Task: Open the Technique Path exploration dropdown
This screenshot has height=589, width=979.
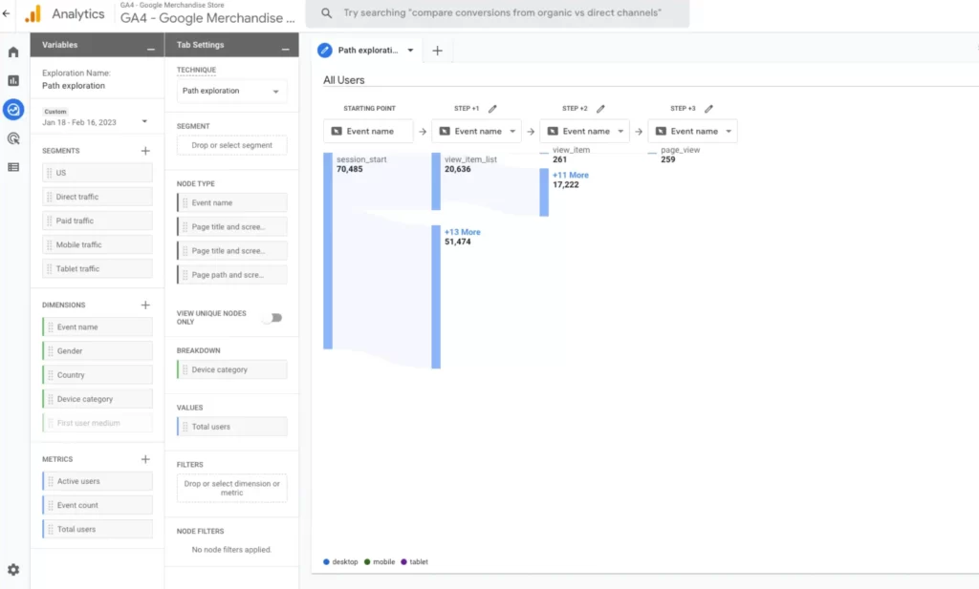Action: (x=231, y=92)
